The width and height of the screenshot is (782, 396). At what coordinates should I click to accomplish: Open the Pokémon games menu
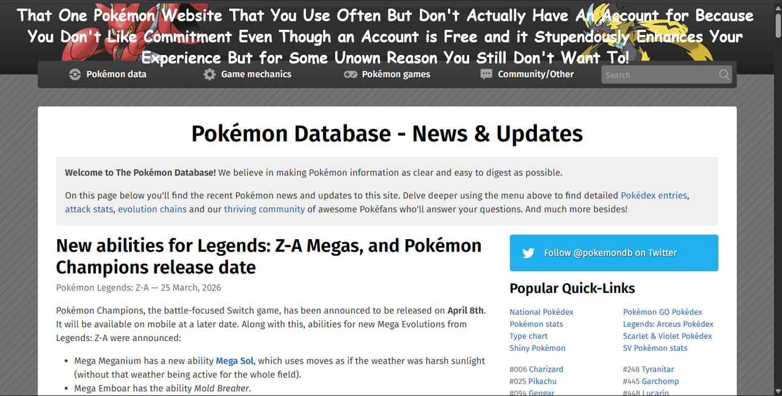pos(387,74)
